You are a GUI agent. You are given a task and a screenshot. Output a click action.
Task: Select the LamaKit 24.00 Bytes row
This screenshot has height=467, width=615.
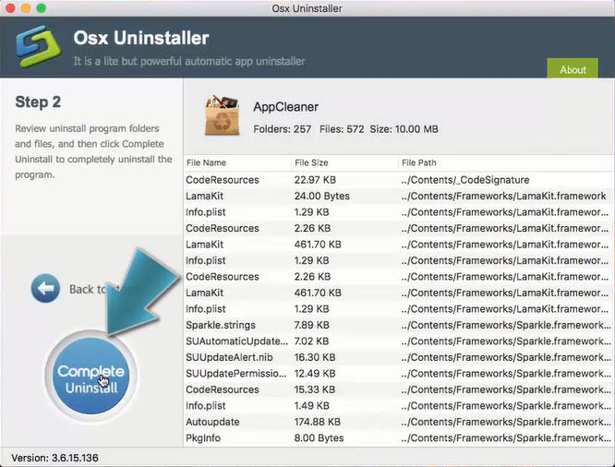tap(399, 196)
